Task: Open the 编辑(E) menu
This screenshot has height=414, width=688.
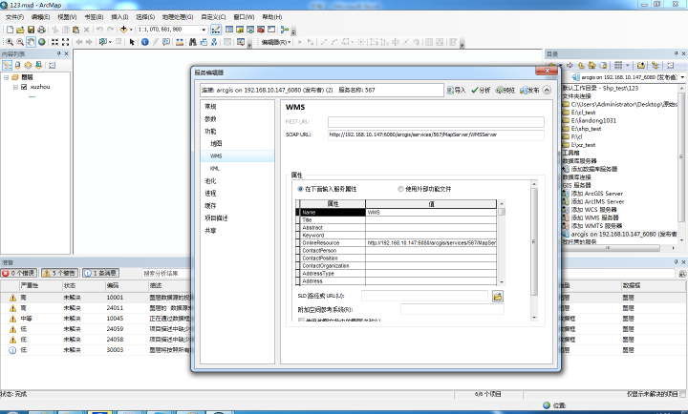Action: [40, 17]
